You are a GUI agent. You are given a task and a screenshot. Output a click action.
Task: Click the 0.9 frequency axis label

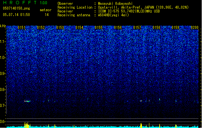tap(3, 74)
